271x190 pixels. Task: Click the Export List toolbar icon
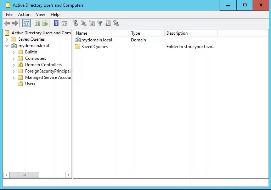point(45,23)
